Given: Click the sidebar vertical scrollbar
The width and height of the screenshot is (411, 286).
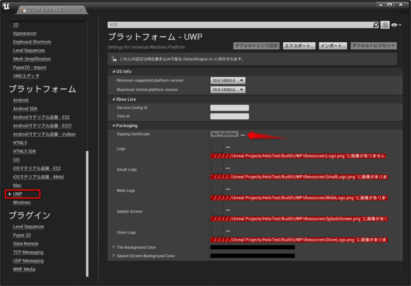Looking at the screenshot, I should [x=87, y=214].
